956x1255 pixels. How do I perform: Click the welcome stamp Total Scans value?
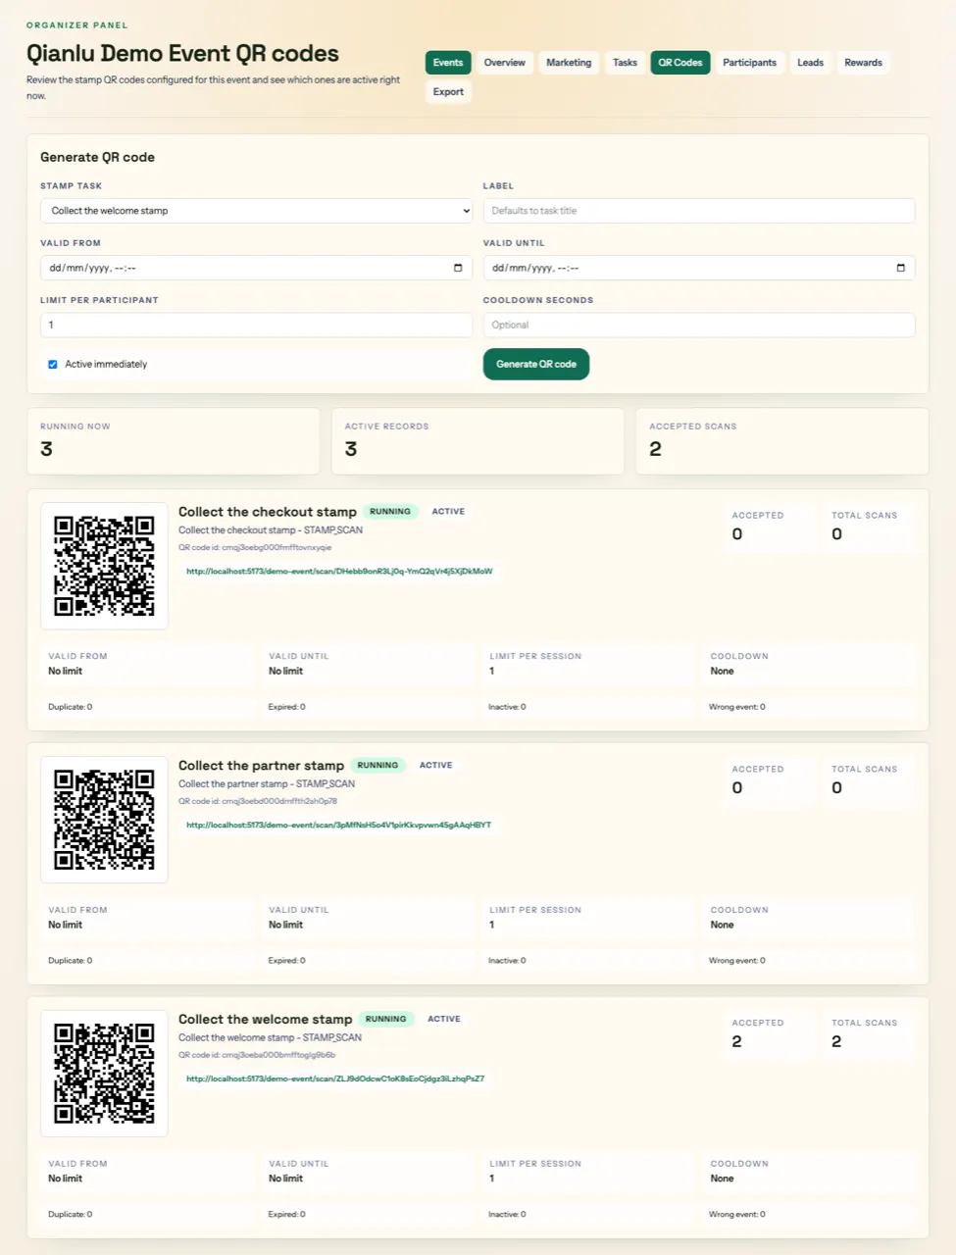click(836, 1042)
